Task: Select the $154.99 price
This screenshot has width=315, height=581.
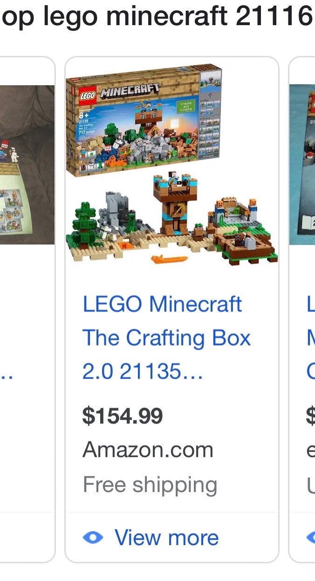Action: (123, 416)
